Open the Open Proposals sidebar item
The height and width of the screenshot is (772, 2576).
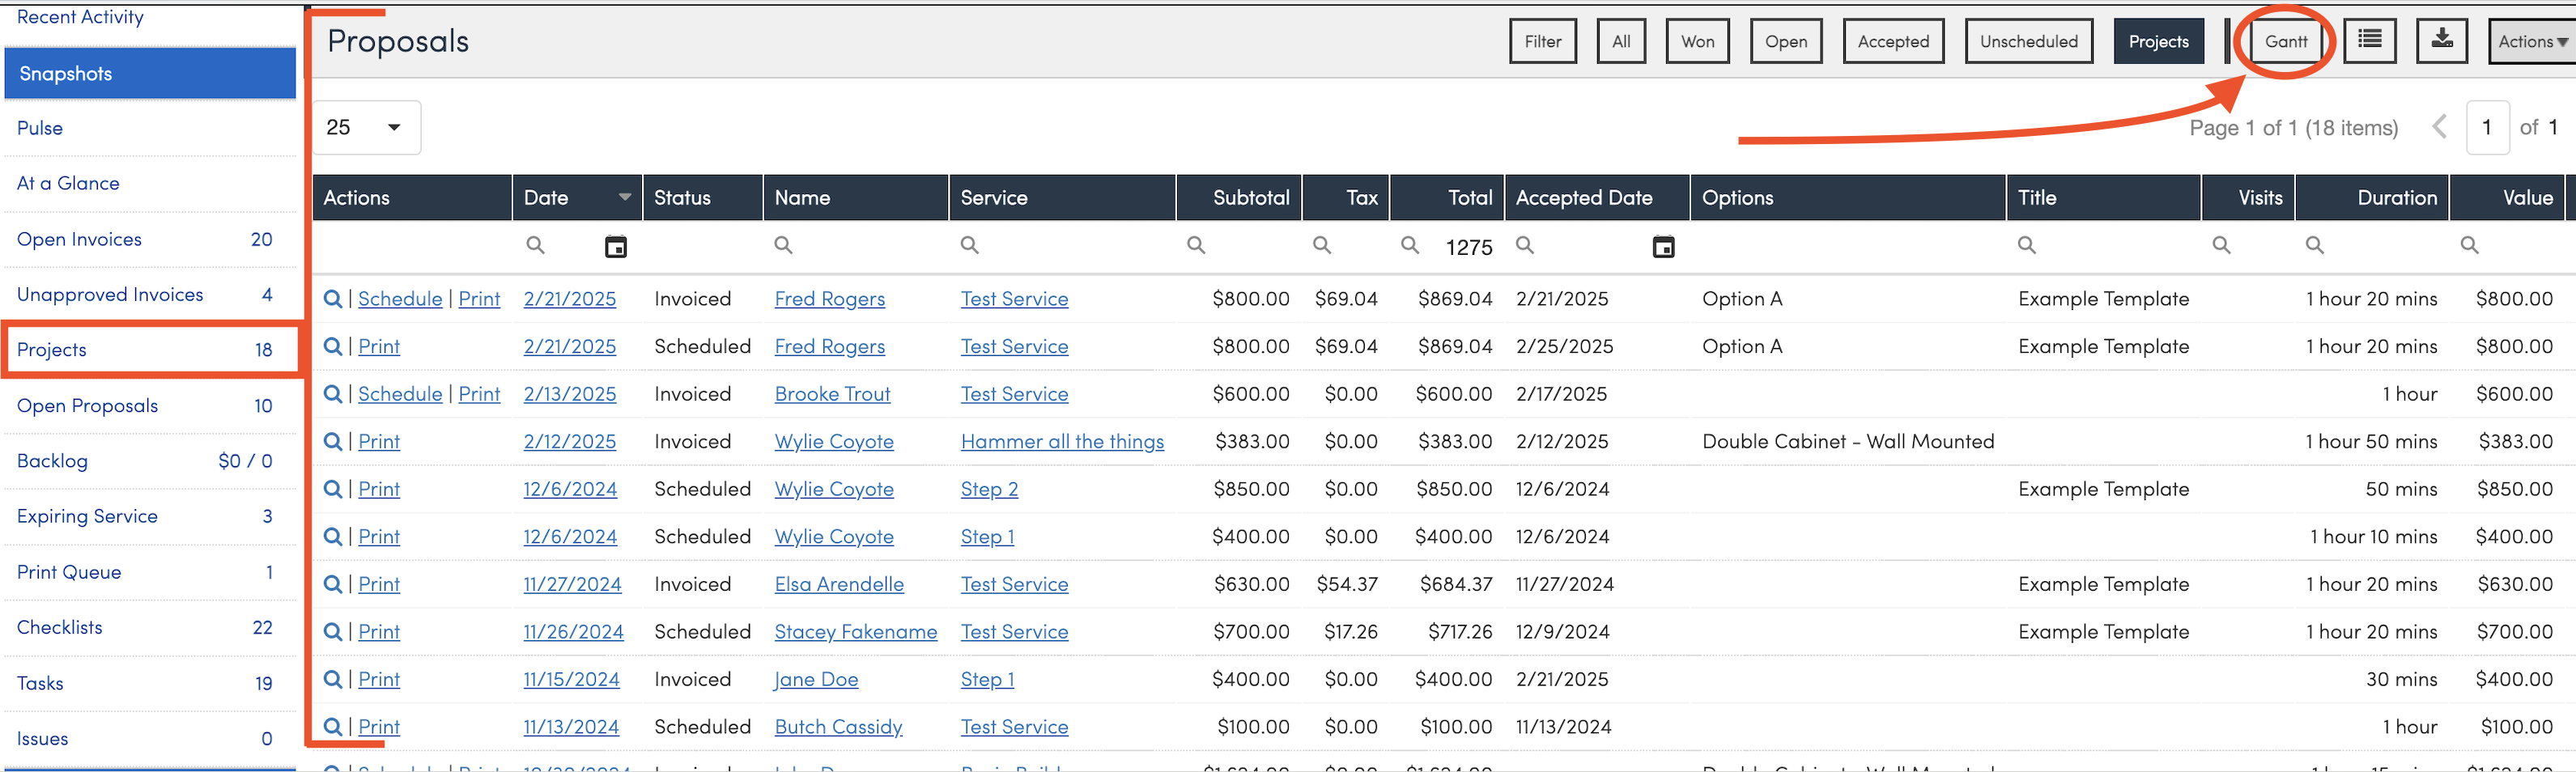(150, 405)
